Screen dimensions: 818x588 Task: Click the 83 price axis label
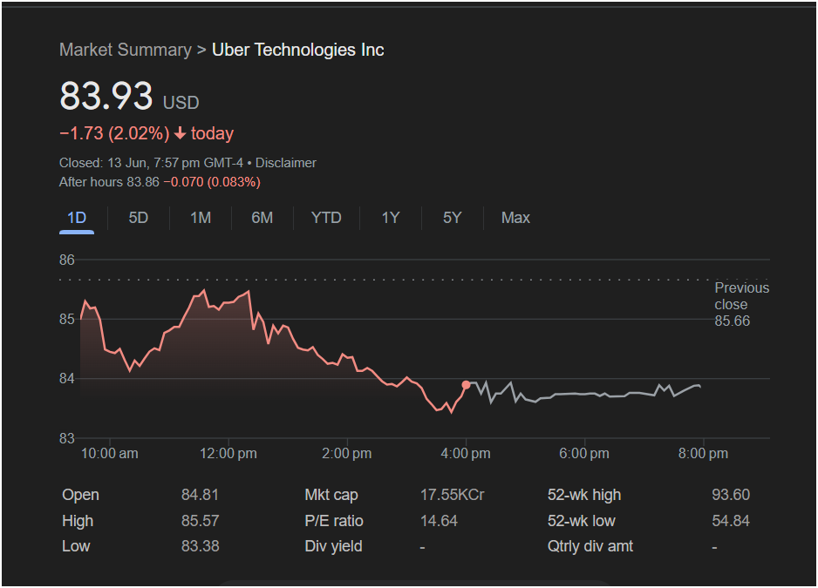coord(67,438)
